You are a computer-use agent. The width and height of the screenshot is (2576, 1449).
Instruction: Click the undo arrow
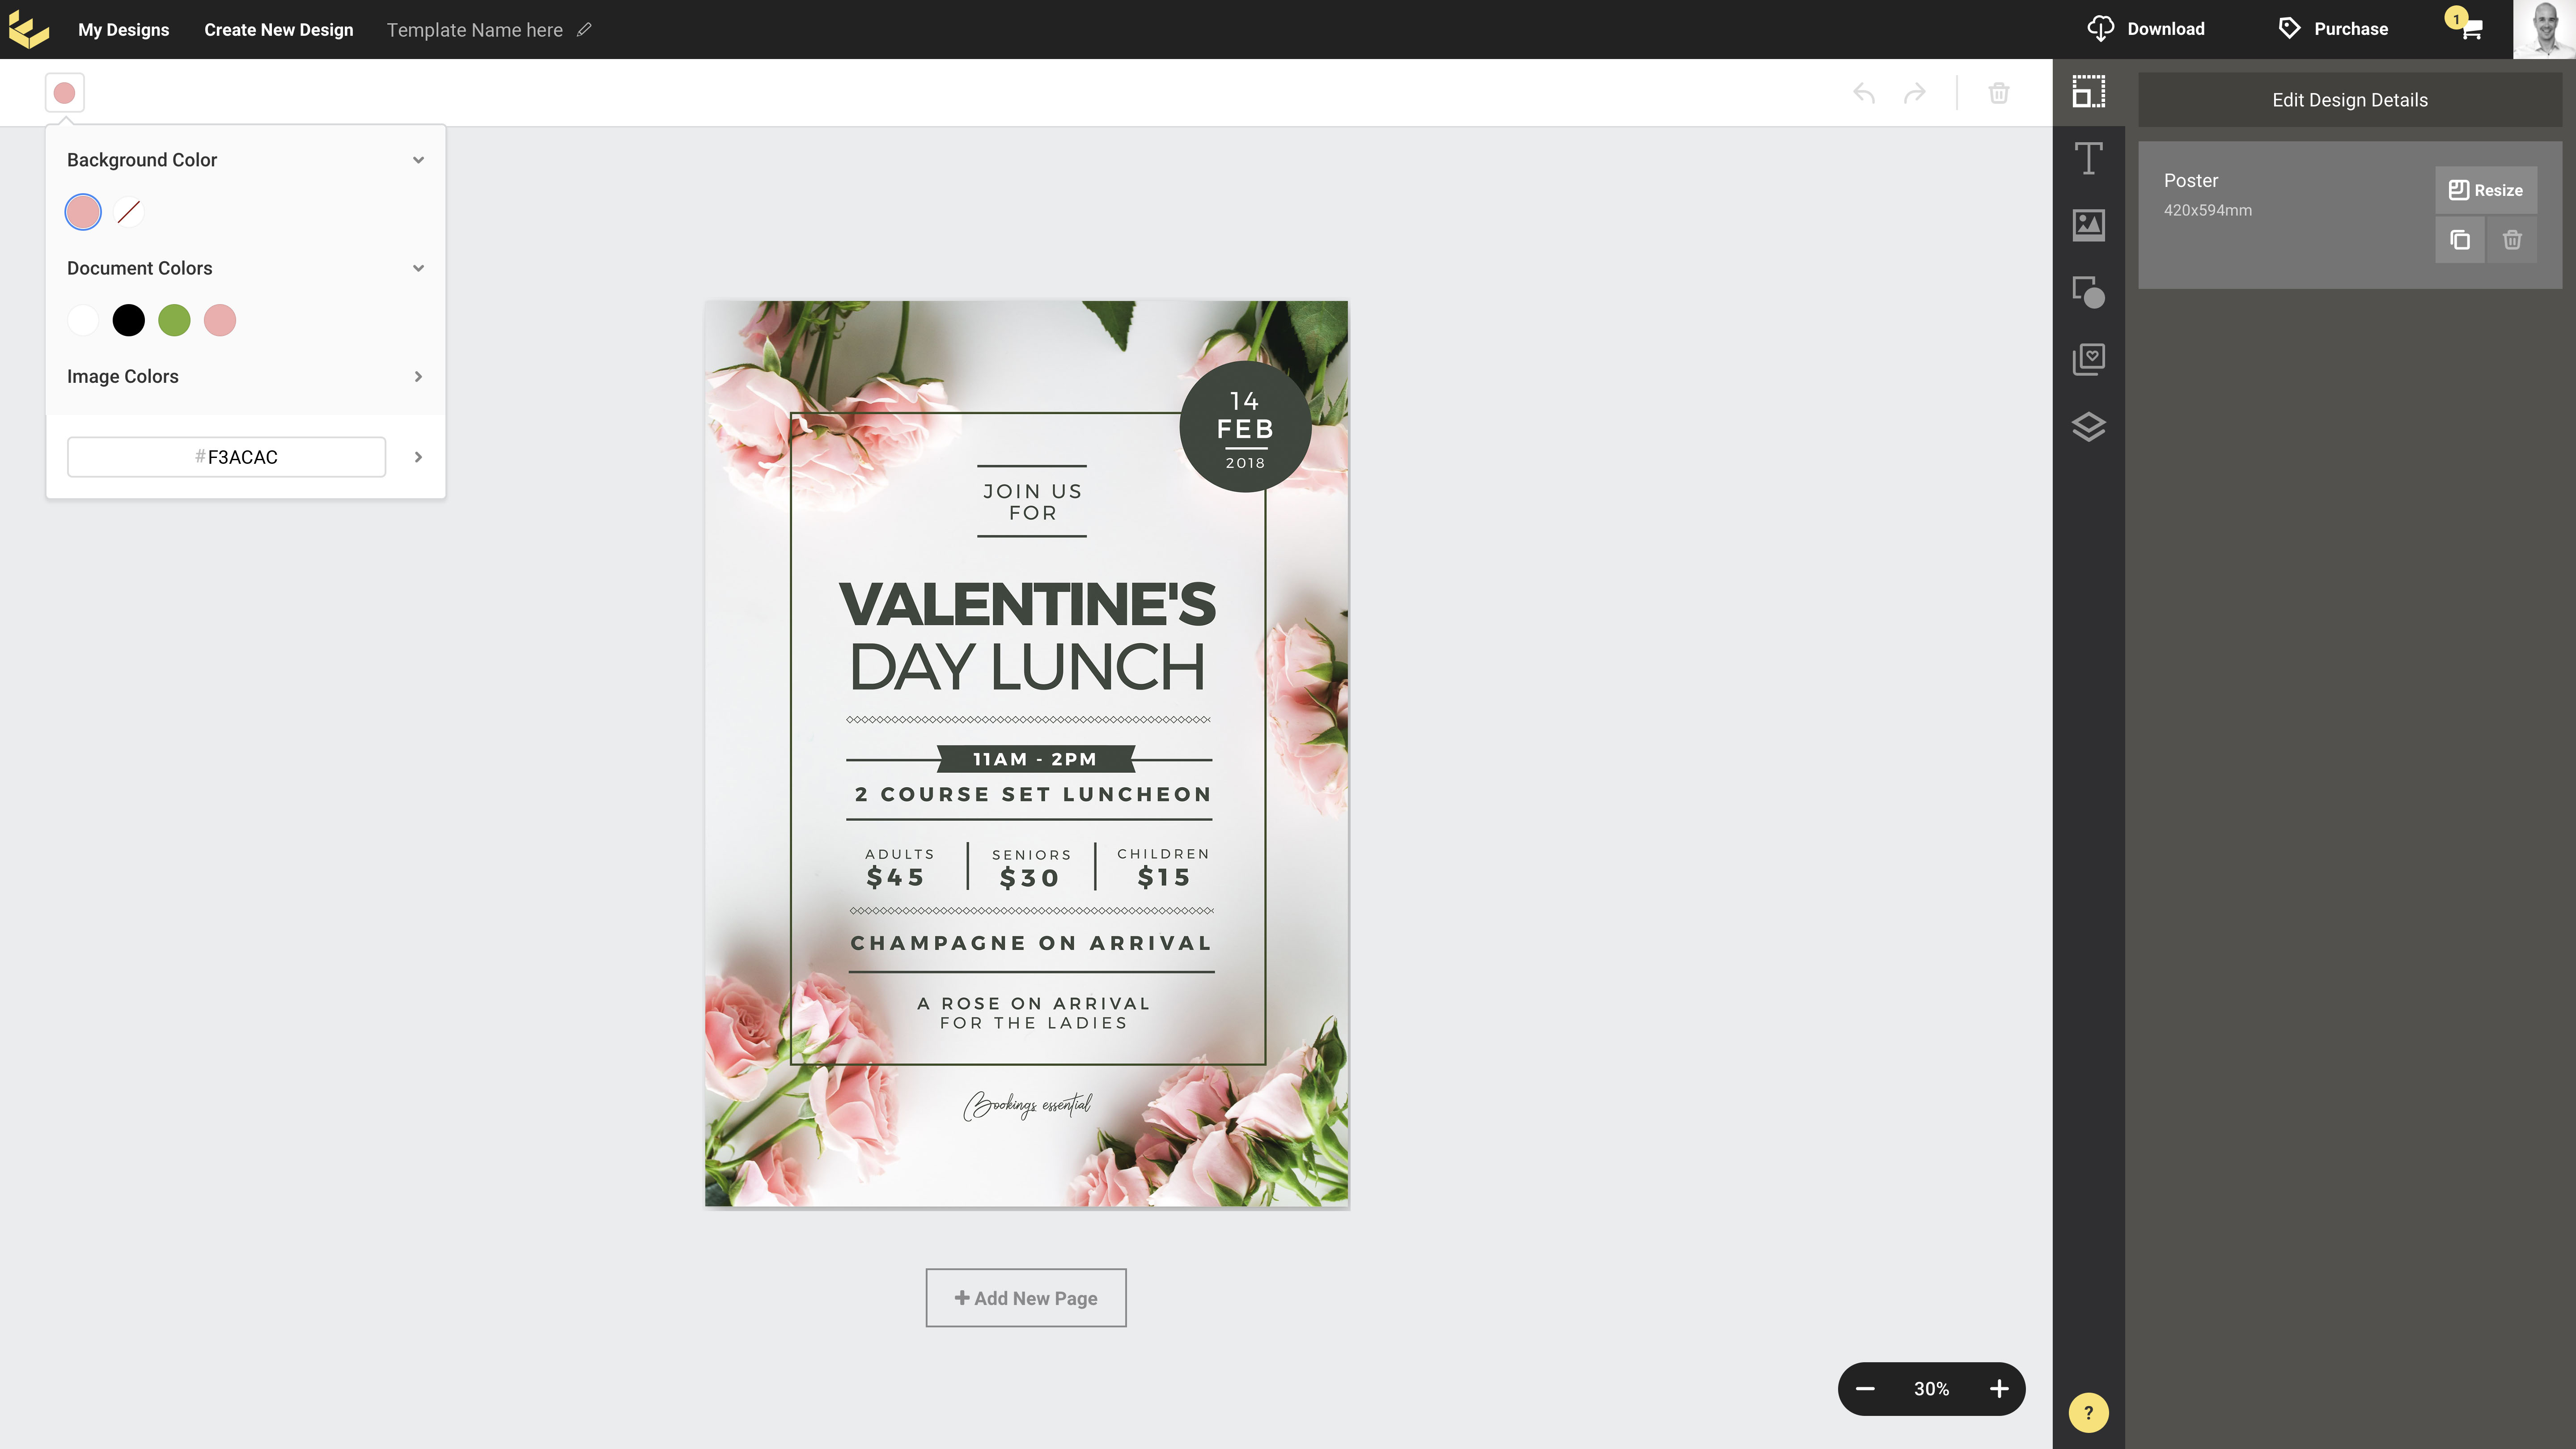click(x=1863, y=94)
